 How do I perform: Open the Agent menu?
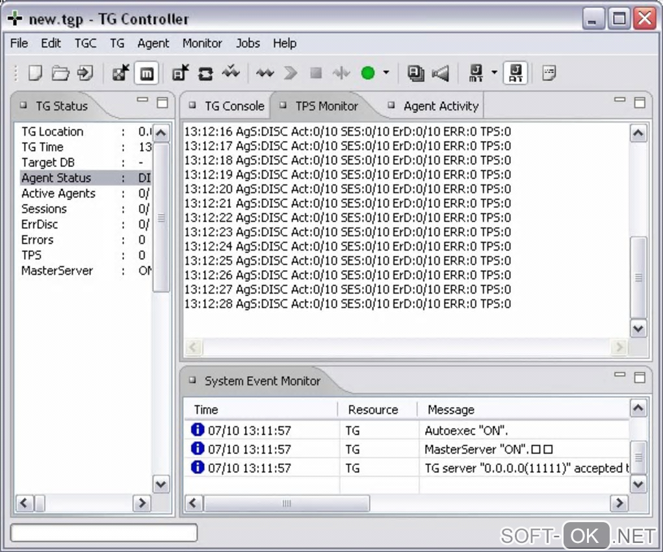click(x=153, y=43)
